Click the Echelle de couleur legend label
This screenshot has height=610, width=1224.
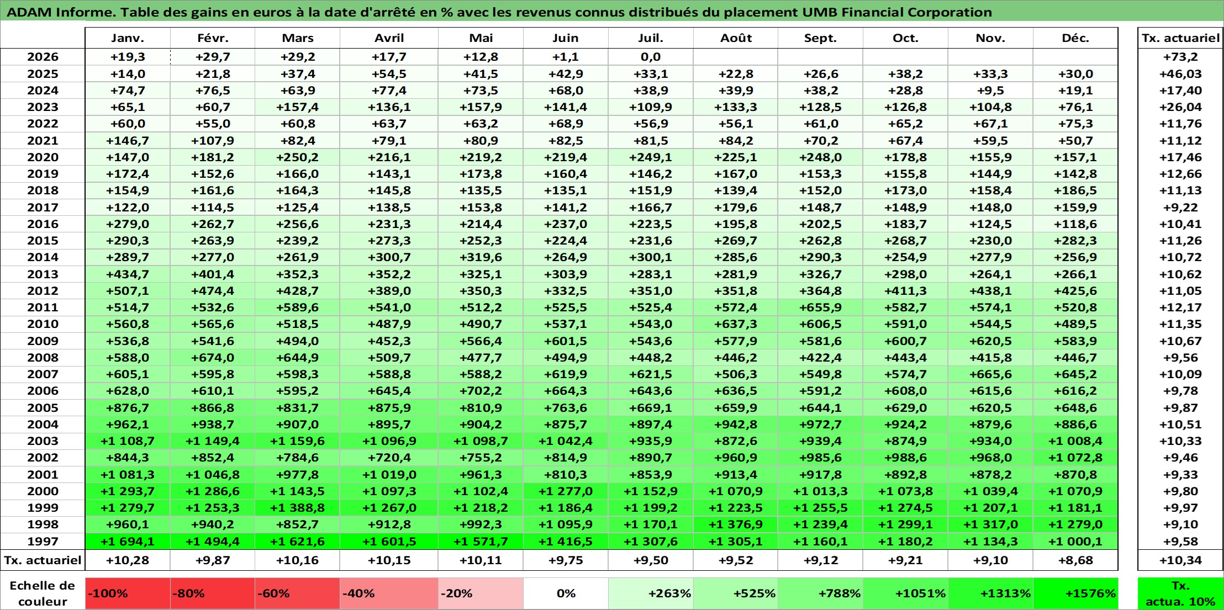coord(43,593)
